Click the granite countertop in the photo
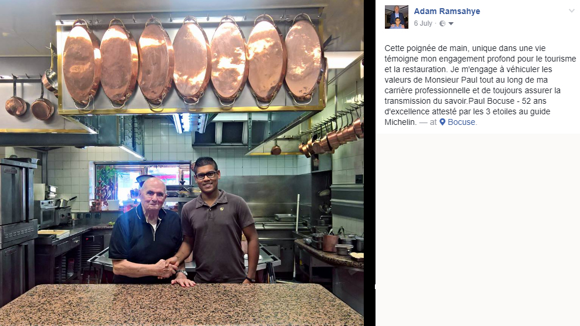This screenshot has width=580, height=326. pos(181,304)
